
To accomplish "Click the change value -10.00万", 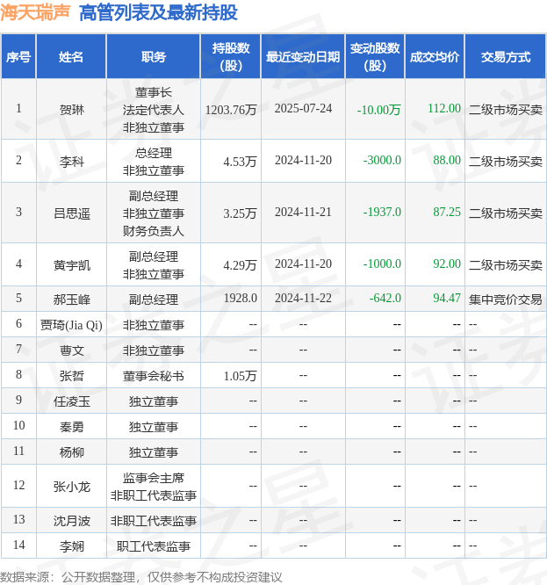I will point(378,109).
